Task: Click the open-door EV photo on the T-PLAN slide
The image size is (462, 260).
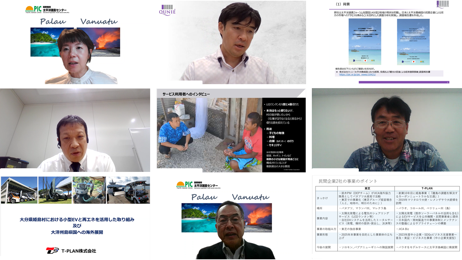Action: pos(55,190)
